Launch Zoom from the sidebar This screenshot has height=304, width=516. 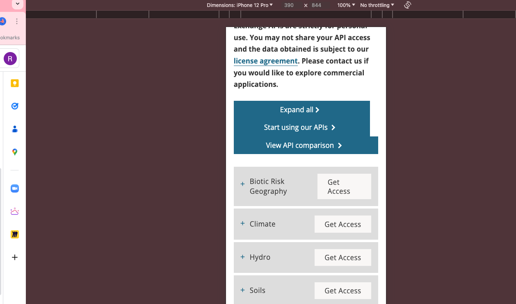pos(15,188)
